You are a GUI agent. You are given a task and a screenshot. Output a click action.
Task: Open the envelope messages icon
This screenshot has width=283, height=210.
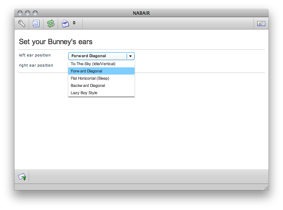(65, 24)
